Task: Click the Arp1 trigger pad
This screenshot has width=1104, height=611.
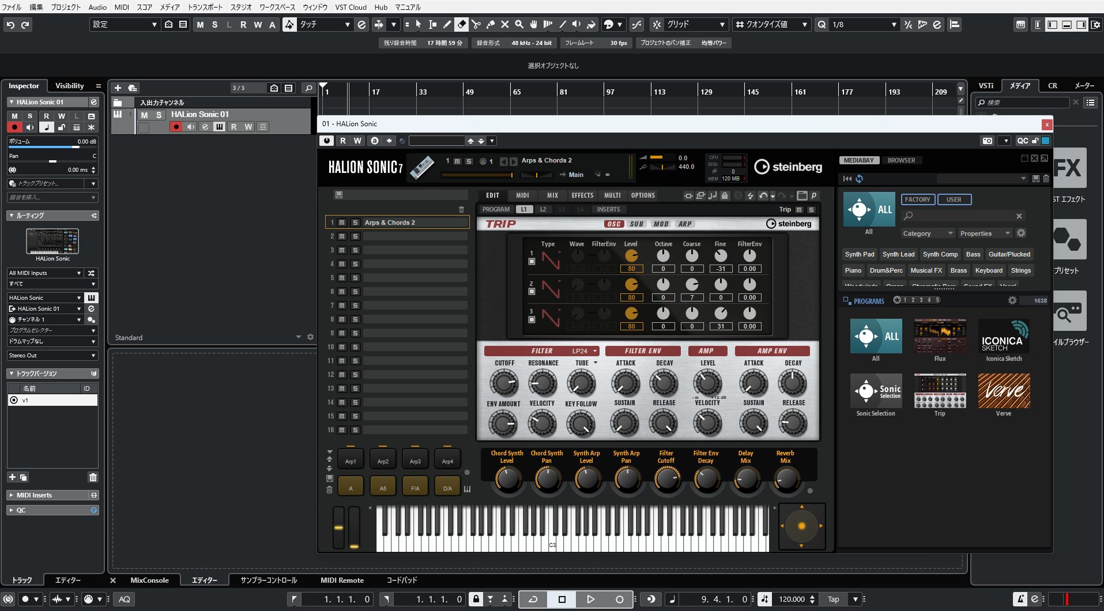Action: tap(351, 461)
